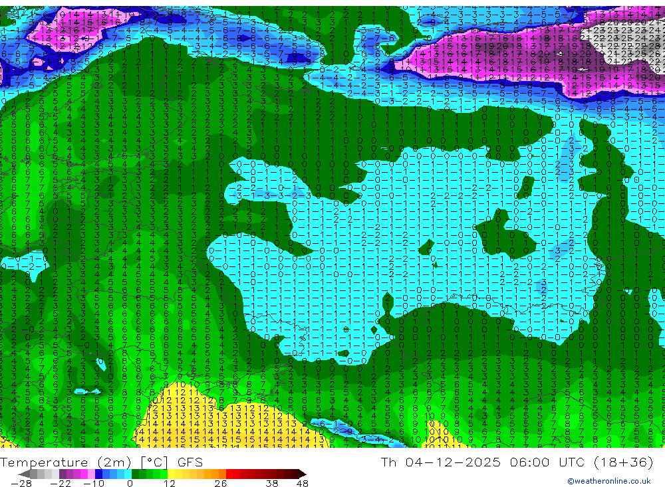Click the "48" legend label
The image size is (665, 487).
[x=303, y=484]
